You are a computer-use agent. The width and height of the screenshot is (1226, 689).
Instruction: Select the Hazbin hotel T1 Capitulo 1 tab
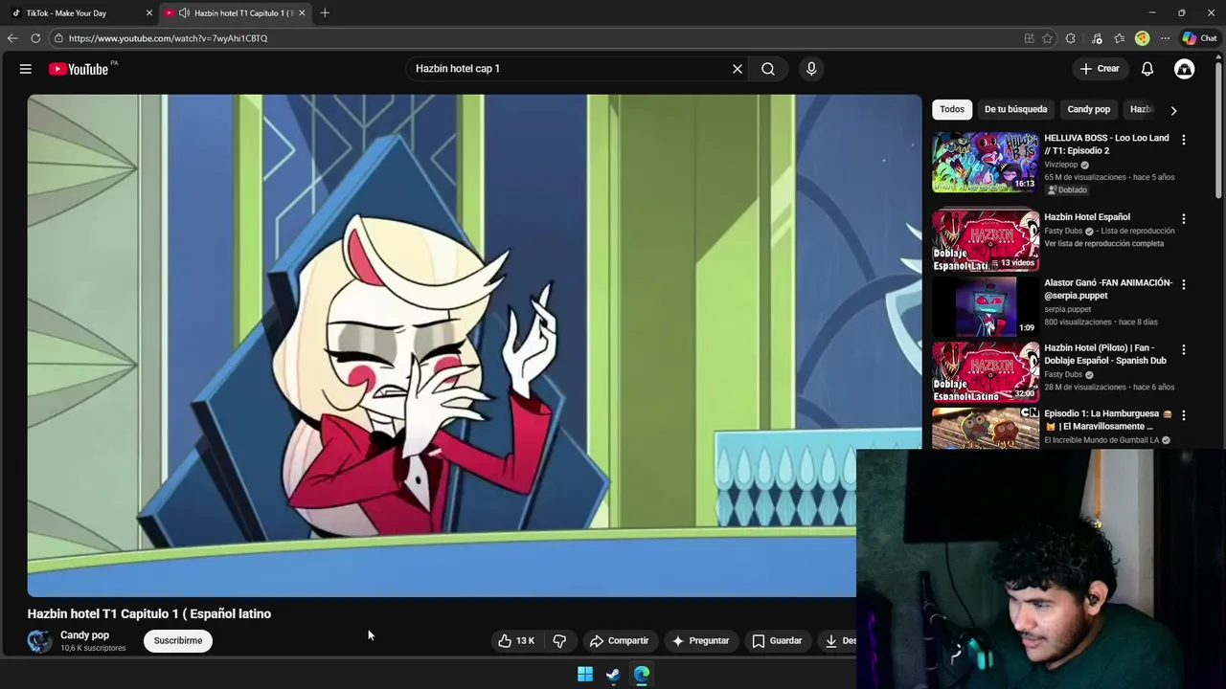(x=235, y=13)
